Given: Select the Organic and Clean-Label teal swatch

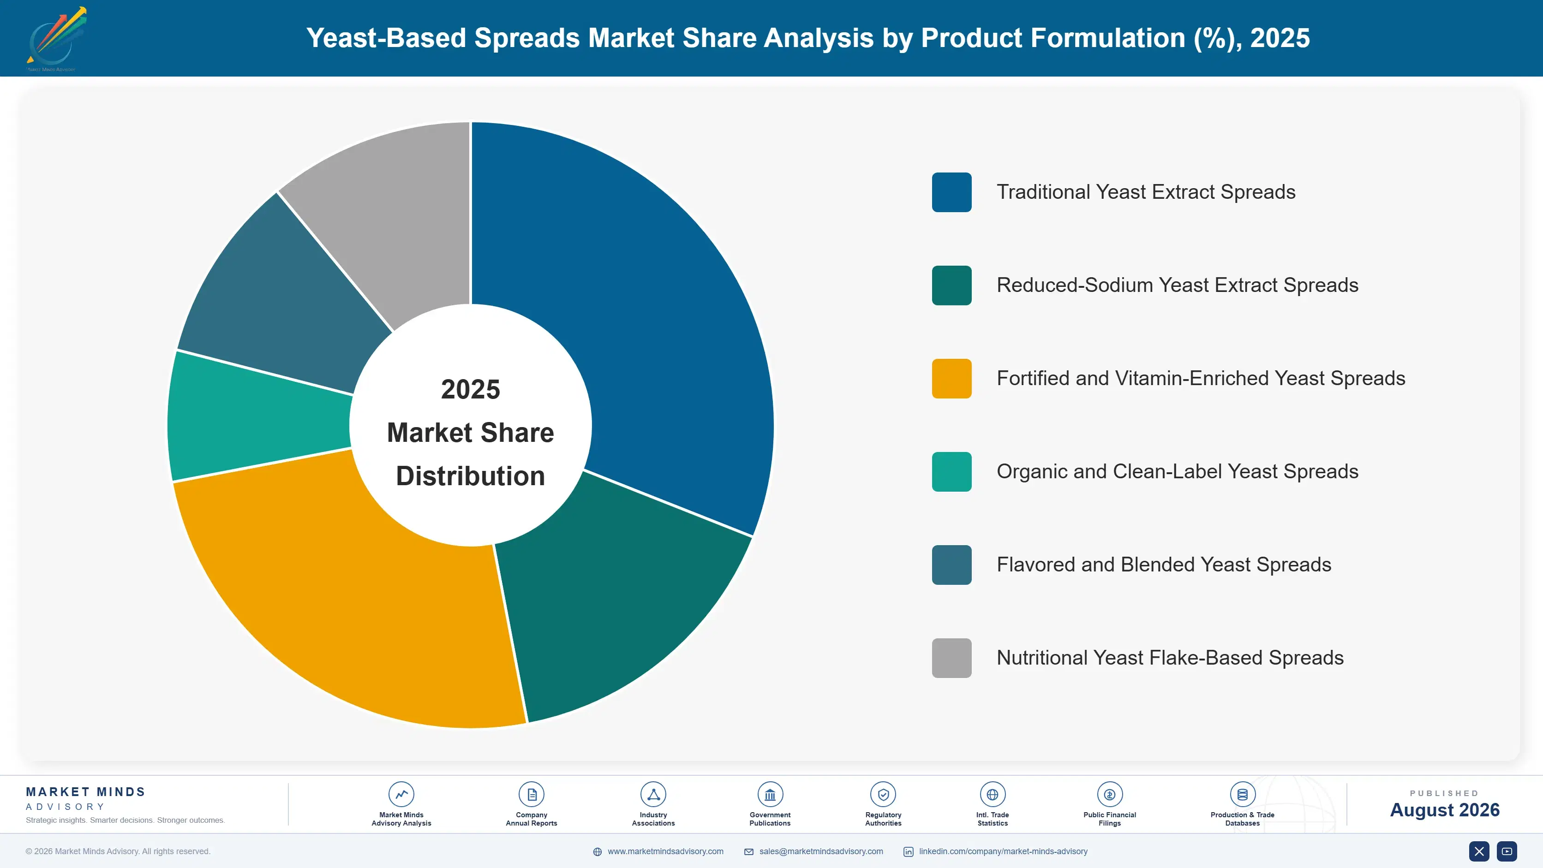Looking at the screenshot, I should (952, 472).
